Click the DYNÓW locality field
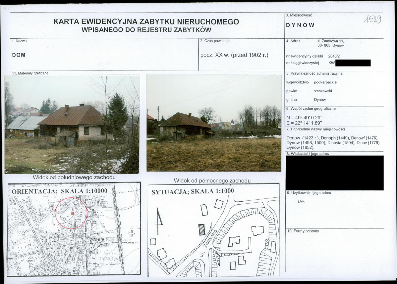The image size is (397, 284). coord(300,25)
